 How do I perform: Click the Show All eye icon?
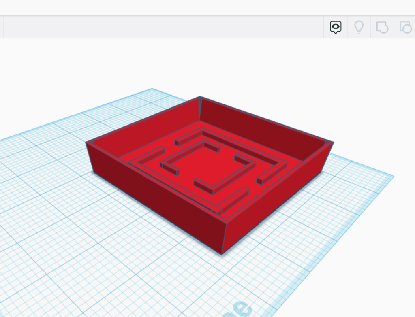click(x=335, y=27)
